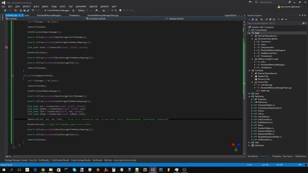Switch to the Link.c editor tab

pos(27,15)
